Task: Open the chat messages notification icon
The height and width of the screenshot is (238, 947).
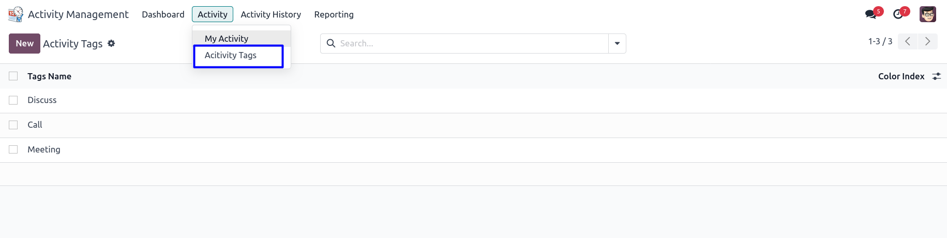Action: 871,14
